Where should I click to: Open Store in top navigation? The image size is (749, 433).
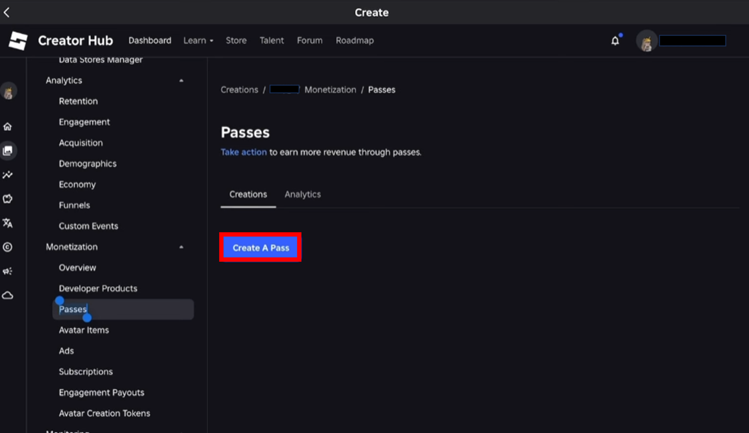tap(236, 41)
